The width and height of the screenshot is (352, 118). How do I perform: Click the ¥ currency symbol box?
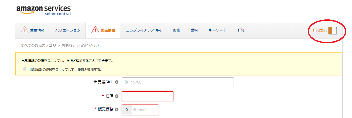coord(127,110)
